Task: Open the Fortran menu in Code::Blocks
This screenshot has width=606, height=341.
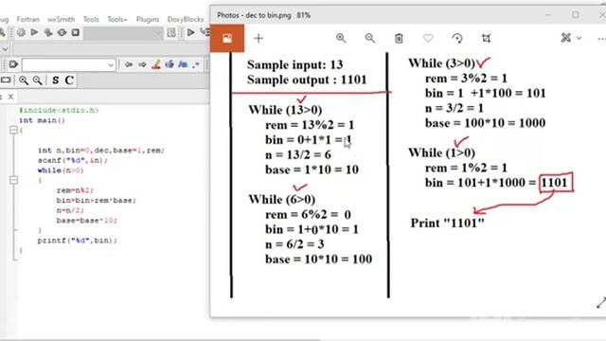Action: [27, 19]
